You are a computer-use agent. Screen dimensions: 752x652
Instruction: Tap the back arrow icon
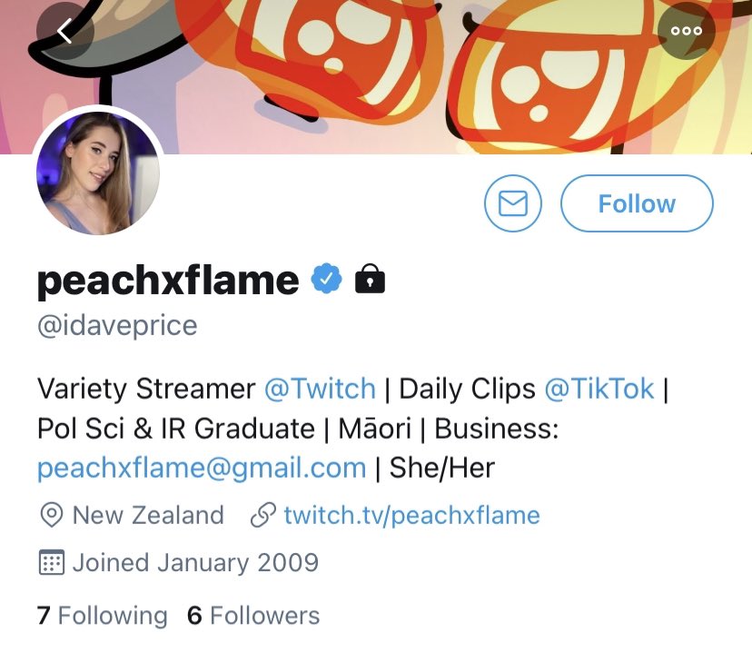[64, 31]
